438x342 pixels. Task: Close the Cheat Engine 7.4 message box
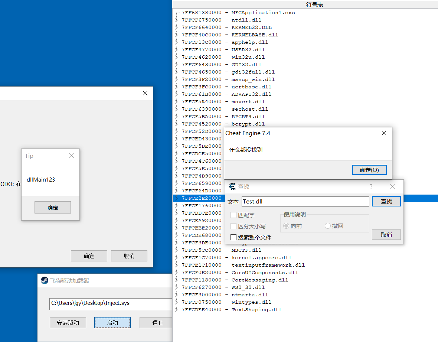pyautogui.click(x=384, y=133)
